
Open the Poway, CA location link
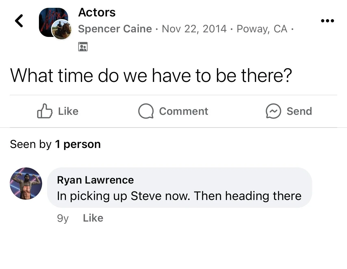(x=262, y=29)
